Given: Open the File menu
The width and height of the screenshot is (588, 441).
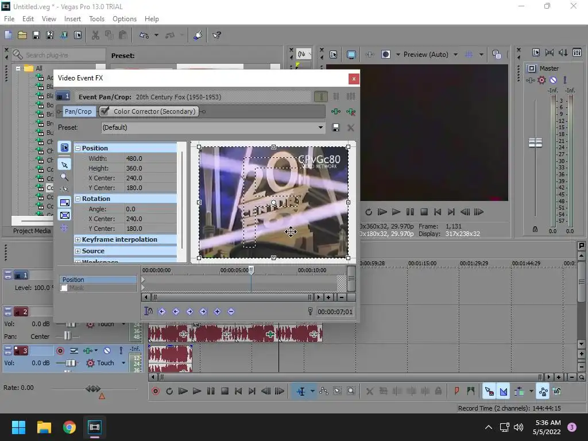Looking at the screenshot, I should 9,19.
